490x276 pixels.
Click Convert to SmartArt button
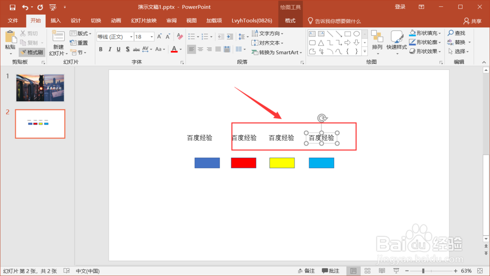[277, 52]
